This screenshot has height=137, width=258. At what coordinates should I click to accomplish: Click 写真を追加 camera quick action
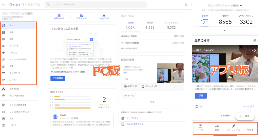coord(82,17)
